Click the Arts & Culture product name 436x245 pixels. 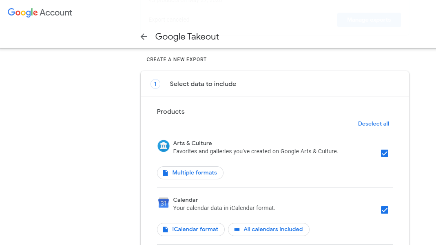[192, 143]
